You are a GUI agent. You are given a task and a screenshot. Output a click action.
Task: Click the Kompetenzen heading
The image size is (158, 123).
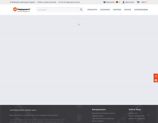click(99, 110)
